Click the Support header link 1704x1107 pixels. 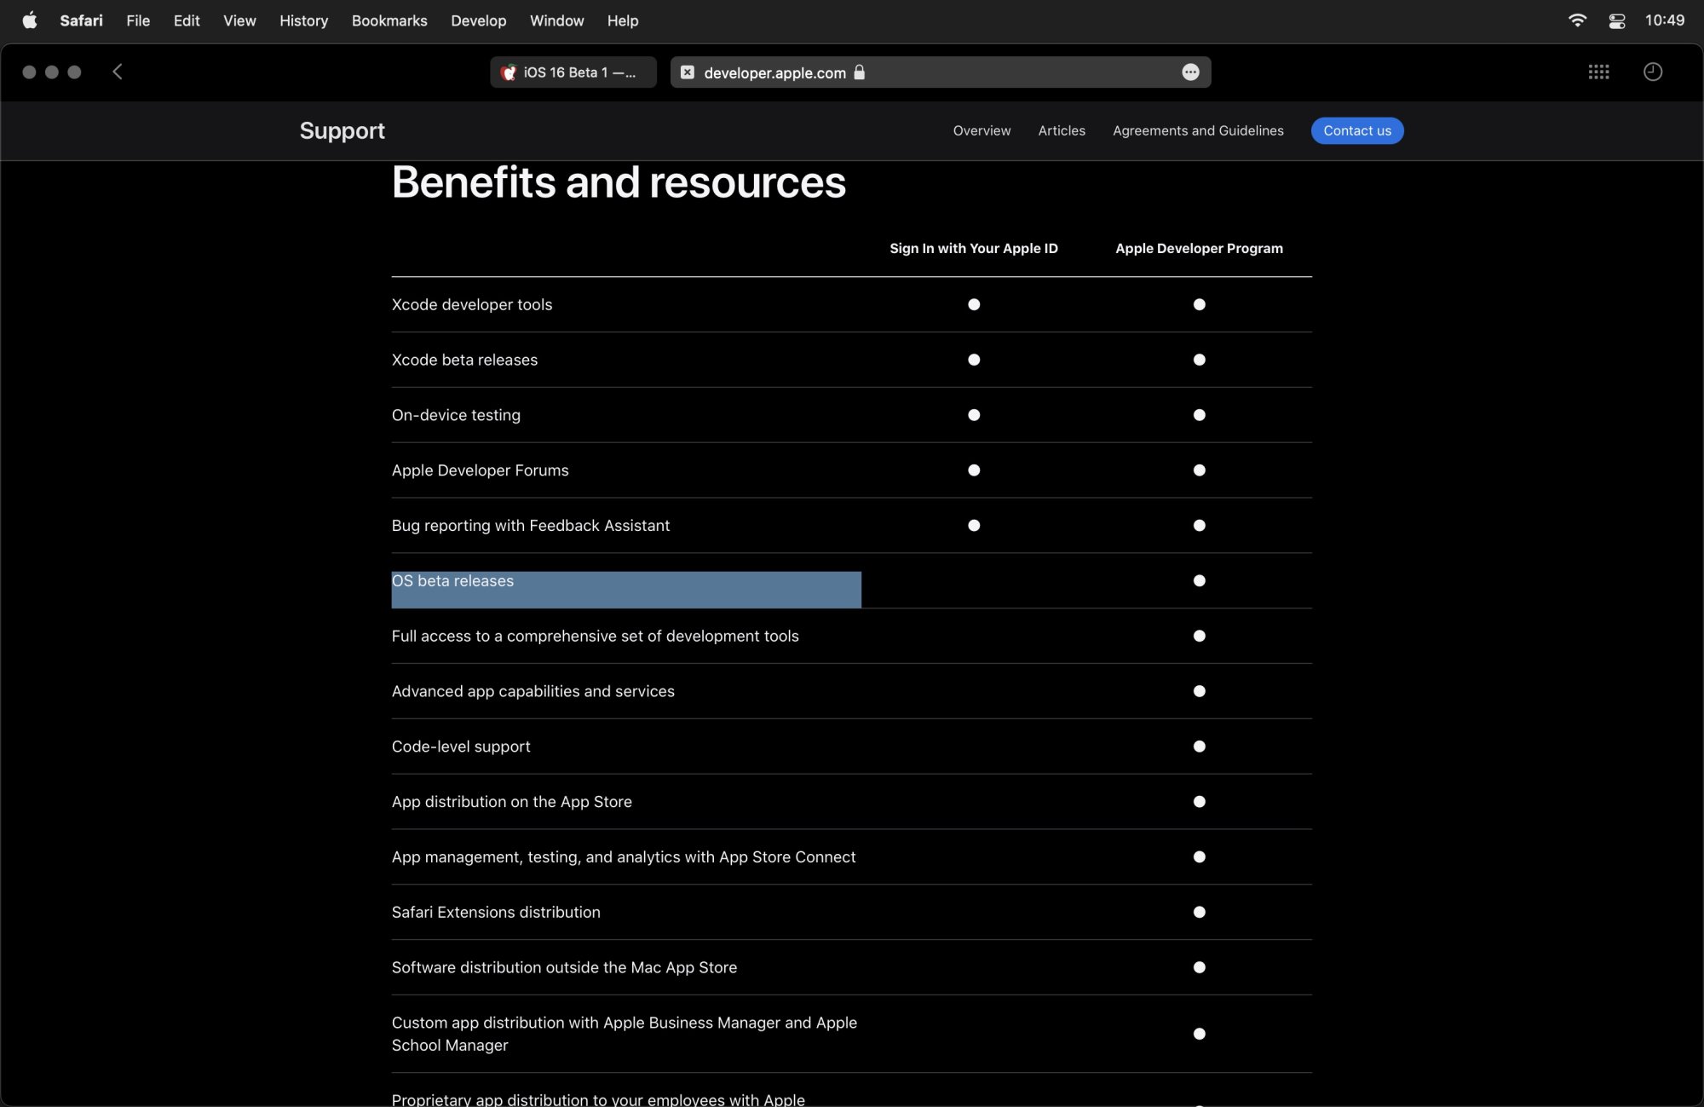click(x=342, y=130)
